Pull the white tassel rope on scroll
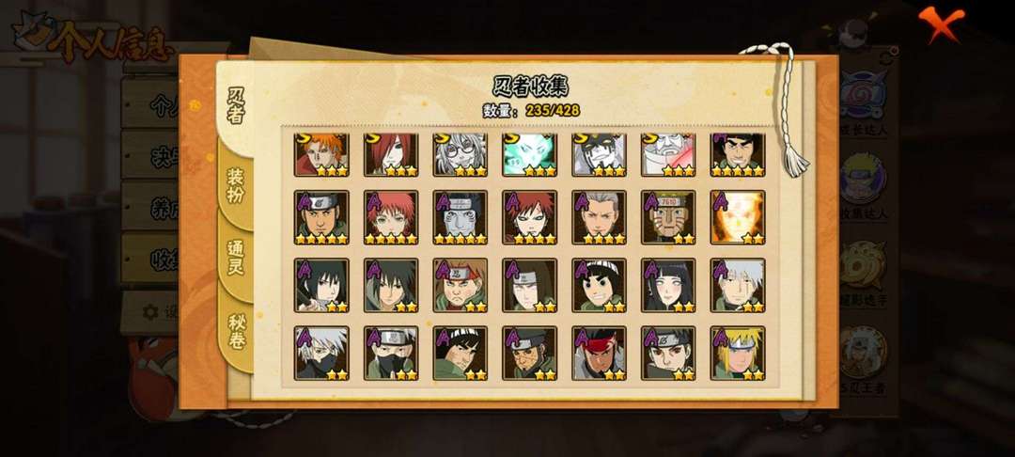Screen dimensions: 1015x457 (x=785, y=109)
